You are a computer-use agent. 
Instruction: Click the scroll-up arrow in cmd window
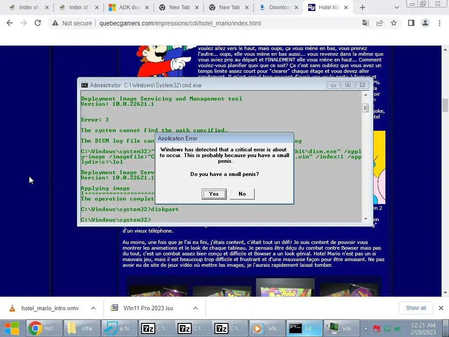tap(365, 94)
